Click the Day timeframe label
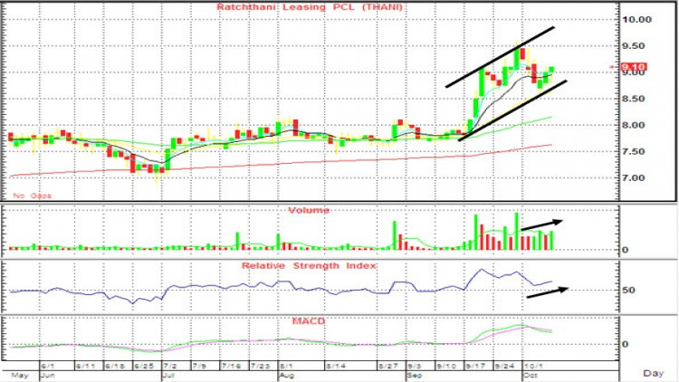Image resolution: width=679 pixels, height=382 pixels. [653, 373]
